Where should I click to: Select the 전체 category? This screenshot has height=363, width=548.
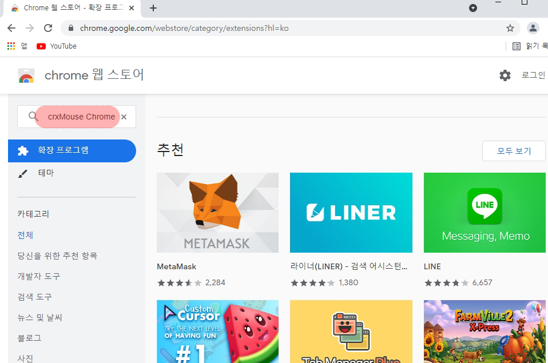pos(25,235)
